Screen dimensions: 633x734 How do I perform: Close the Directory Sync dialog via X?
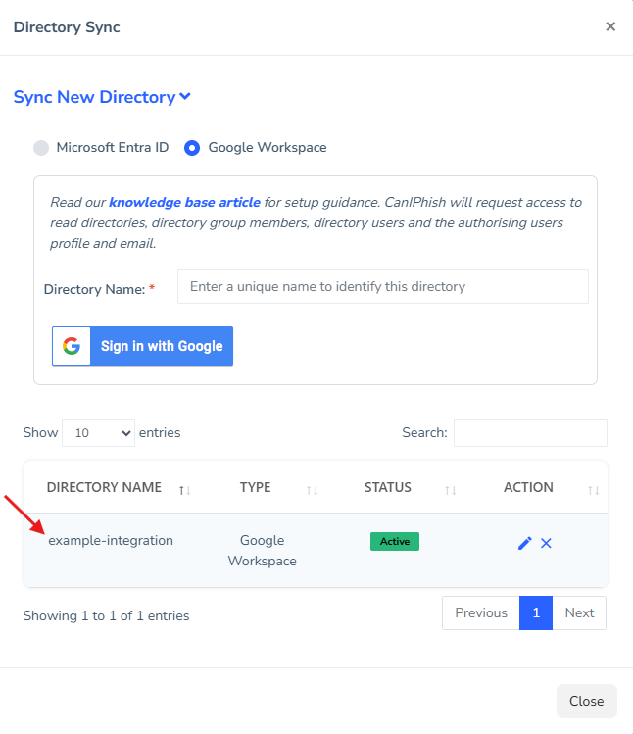(x=610, y=26)
